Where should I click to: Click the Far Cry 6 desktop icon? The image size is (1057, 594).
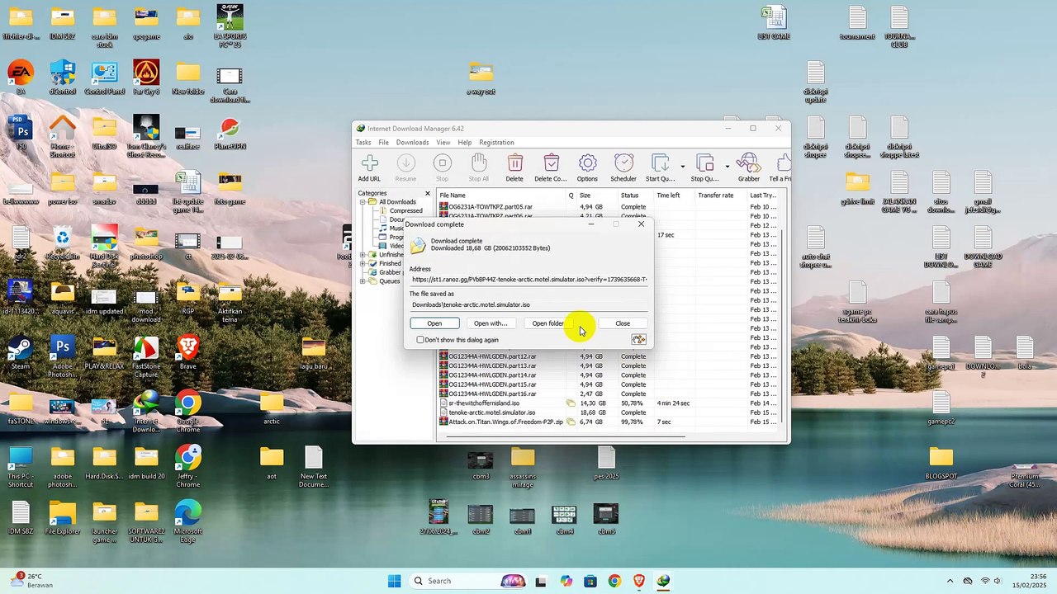[x=146, y=73]
